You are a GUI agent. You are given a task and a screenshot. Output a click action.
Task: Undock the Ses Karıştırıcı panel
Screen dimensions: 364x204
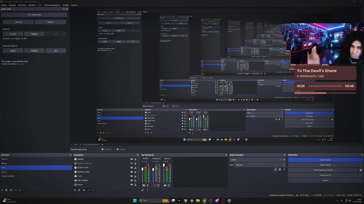tap(226, 155)
